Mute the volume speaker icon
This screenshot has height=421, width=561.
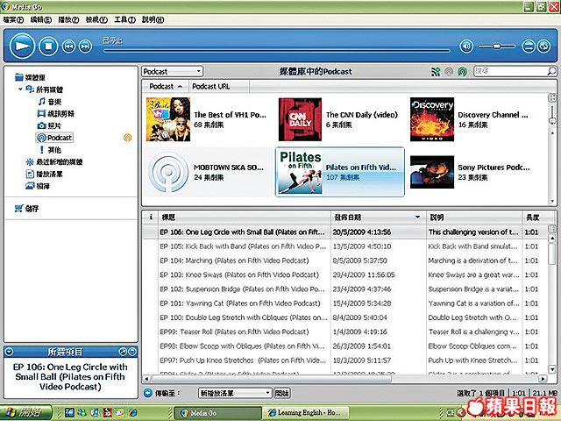(x=466, y=46)
